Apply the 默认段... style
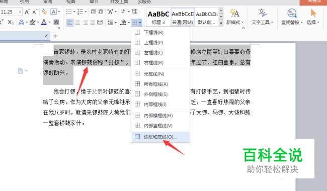Screen dimensions: 327x191 tap(206, 17)
